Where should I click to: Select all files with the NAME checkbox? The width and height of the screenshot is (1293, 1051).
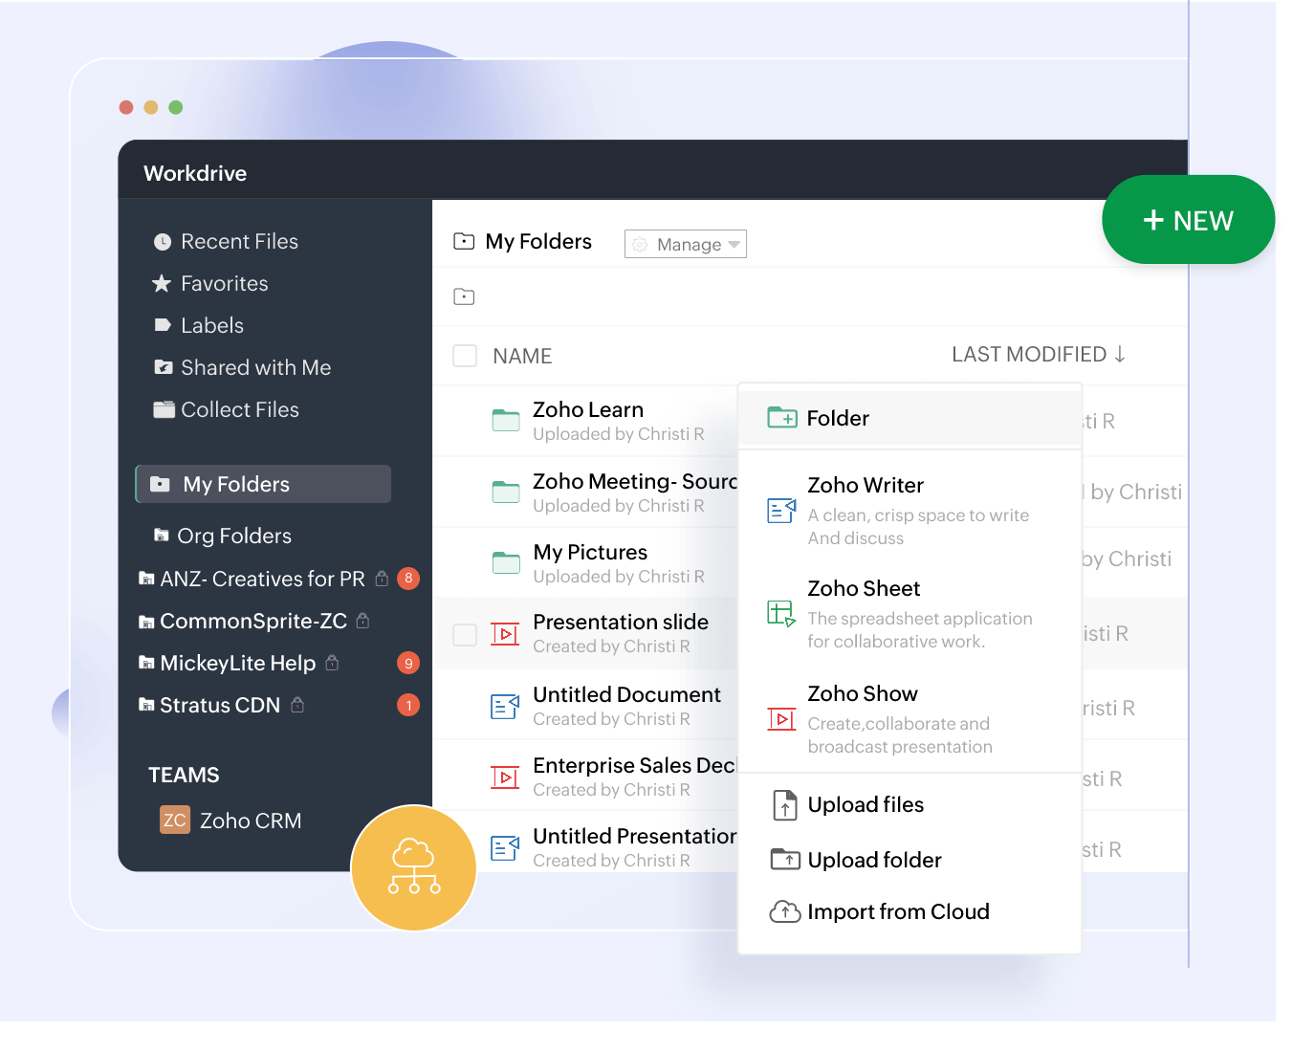click(465, 356)
